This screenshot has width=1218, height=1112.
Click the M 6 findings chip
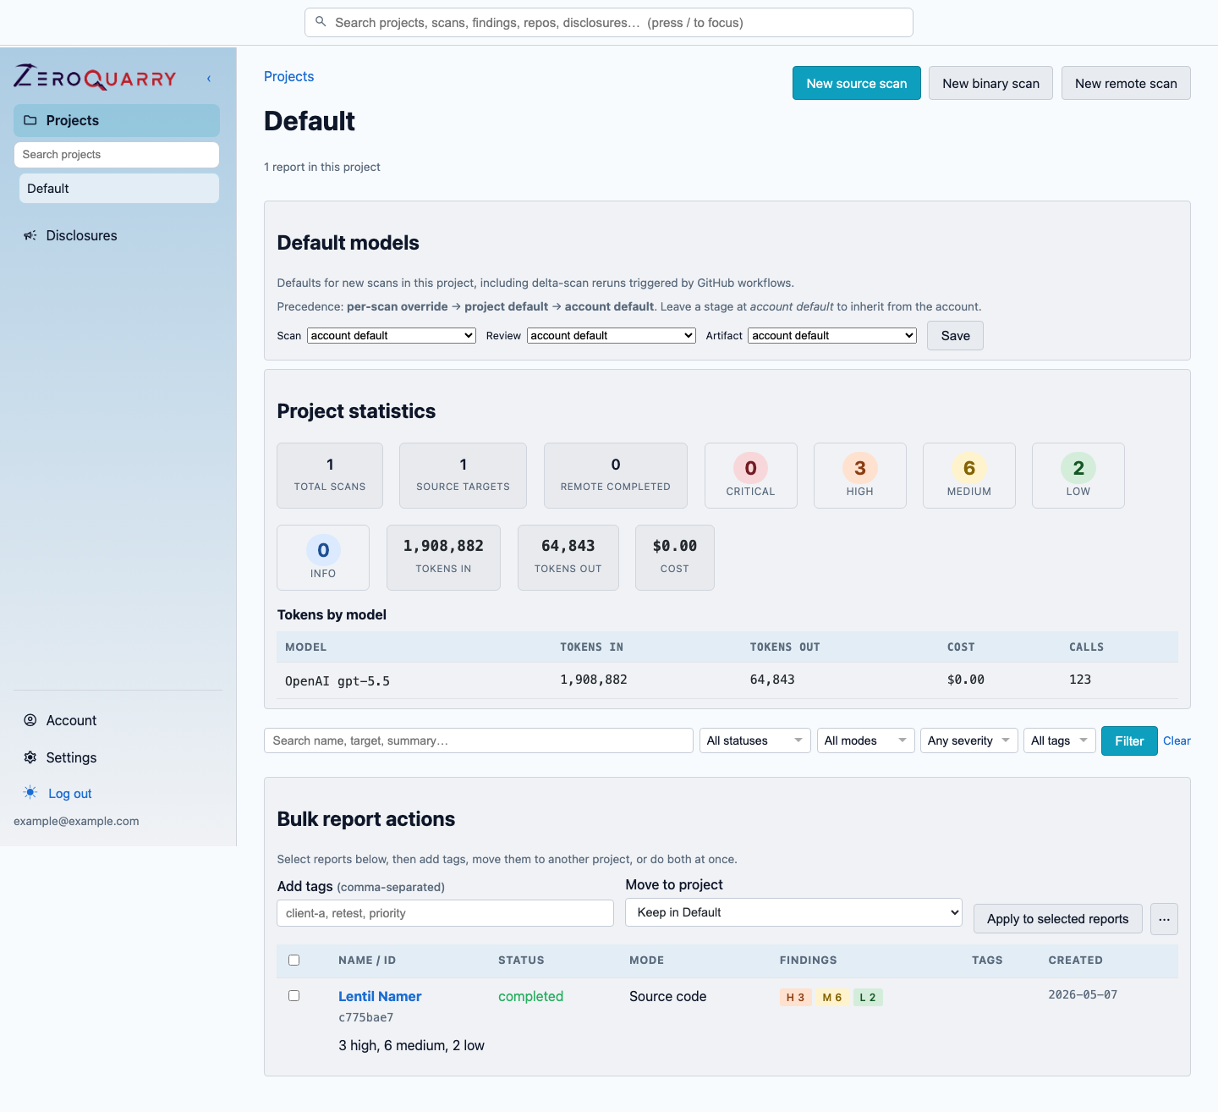832,997
